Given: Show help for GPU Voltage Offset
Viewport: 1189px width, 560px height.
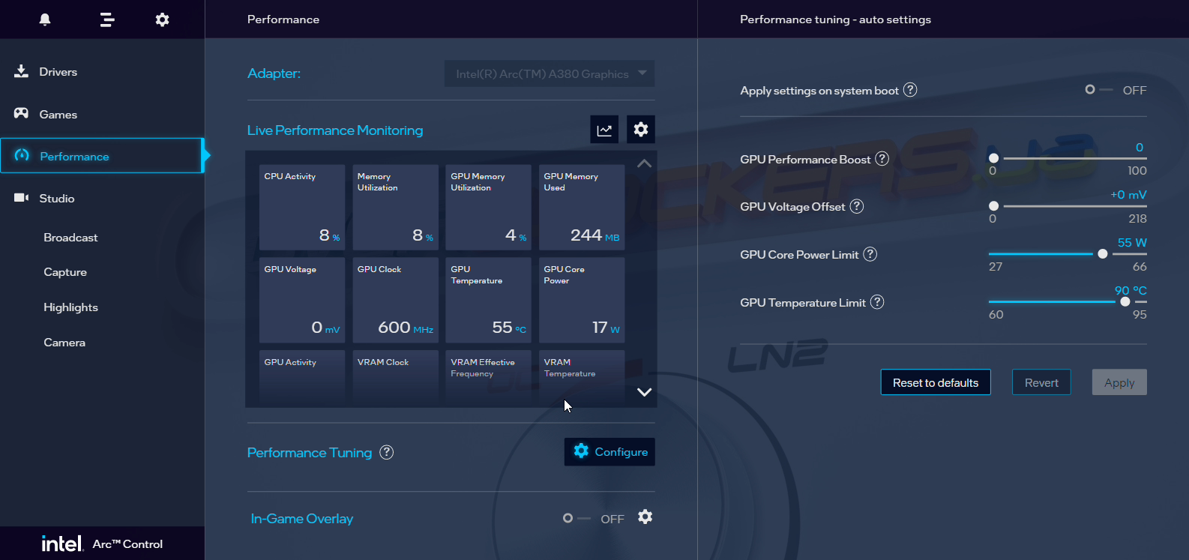Looking at the screenshot, I should (x=857, y=206).
